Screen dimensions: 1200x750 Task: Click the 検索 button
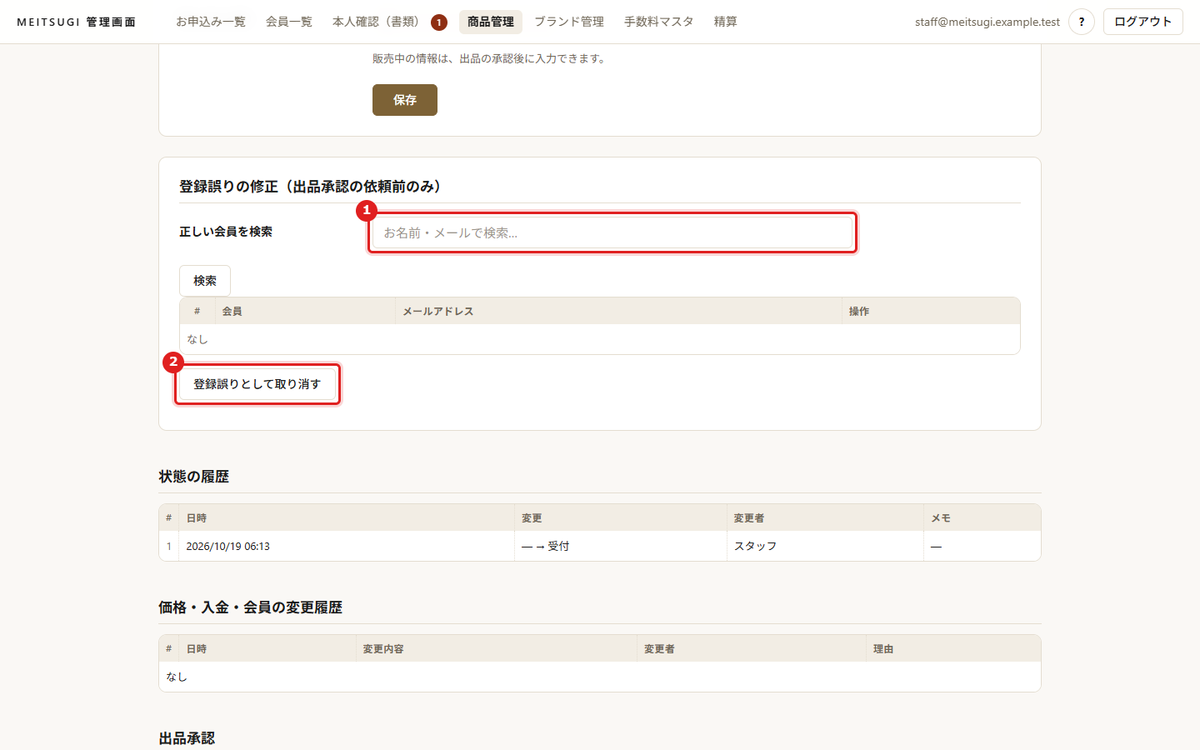[205, 281]
